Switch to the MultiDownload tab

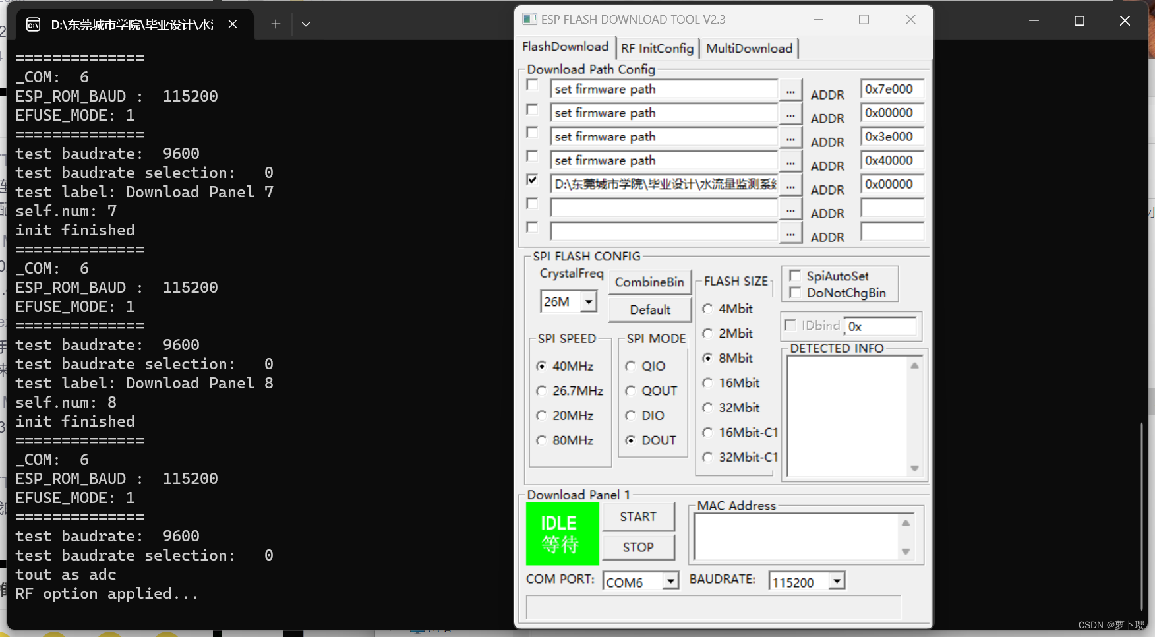749,48
